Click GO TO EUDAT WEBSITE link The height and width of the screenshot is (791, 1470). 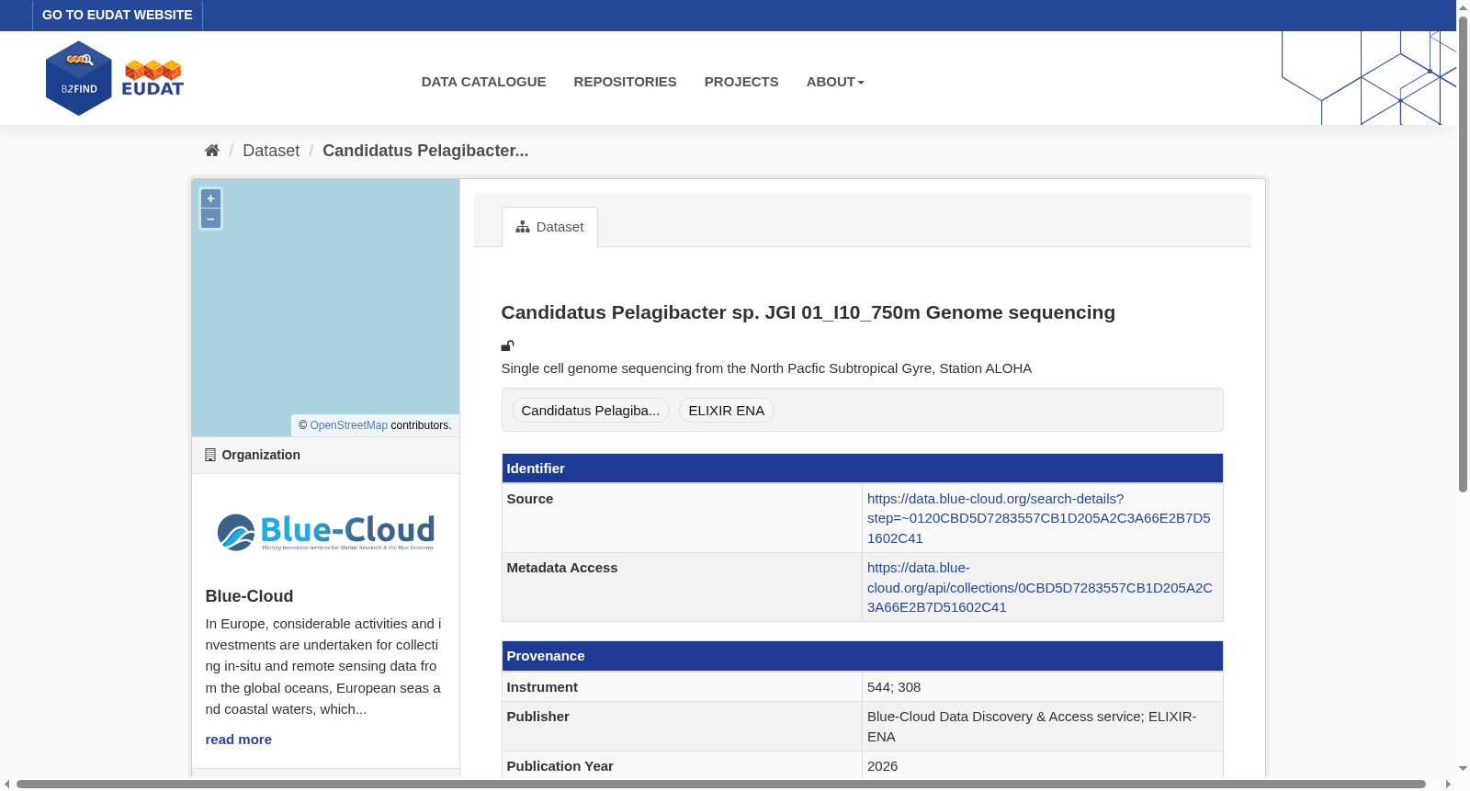click(x=118, y=15)
